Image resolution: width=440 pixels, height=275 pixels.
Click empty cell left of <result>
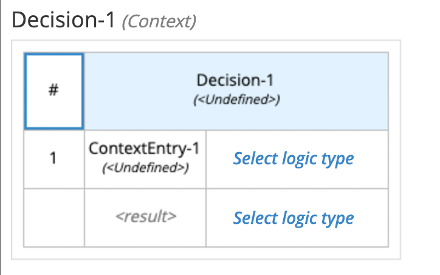(53, 218)
